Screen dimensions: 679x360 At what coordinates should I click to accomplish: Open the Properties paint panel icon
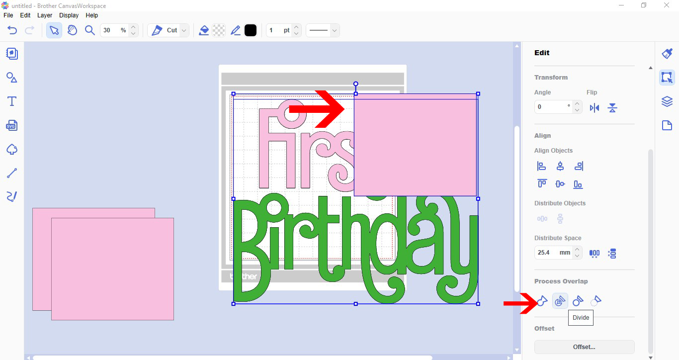[667, 54]
